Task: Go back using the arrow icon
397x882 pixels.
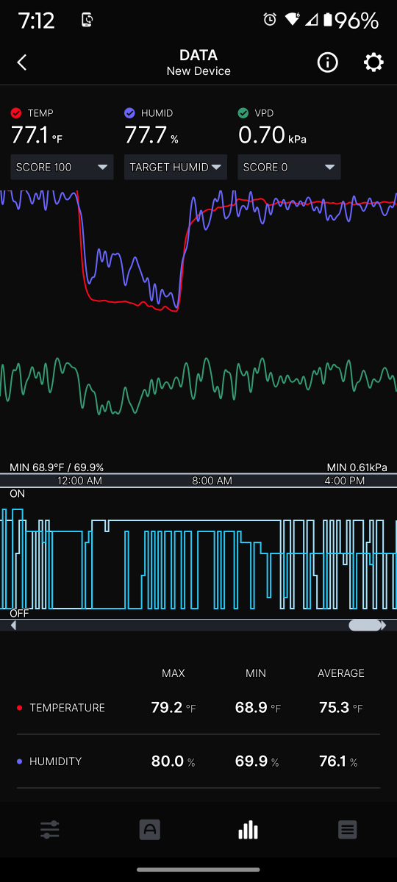Action: (22, 62)
